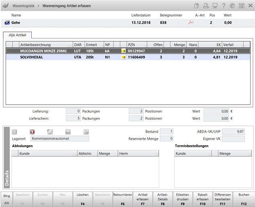
Task: Click the Lieferung Wert field
Action: pyautogui.click(x=216, y=111)
